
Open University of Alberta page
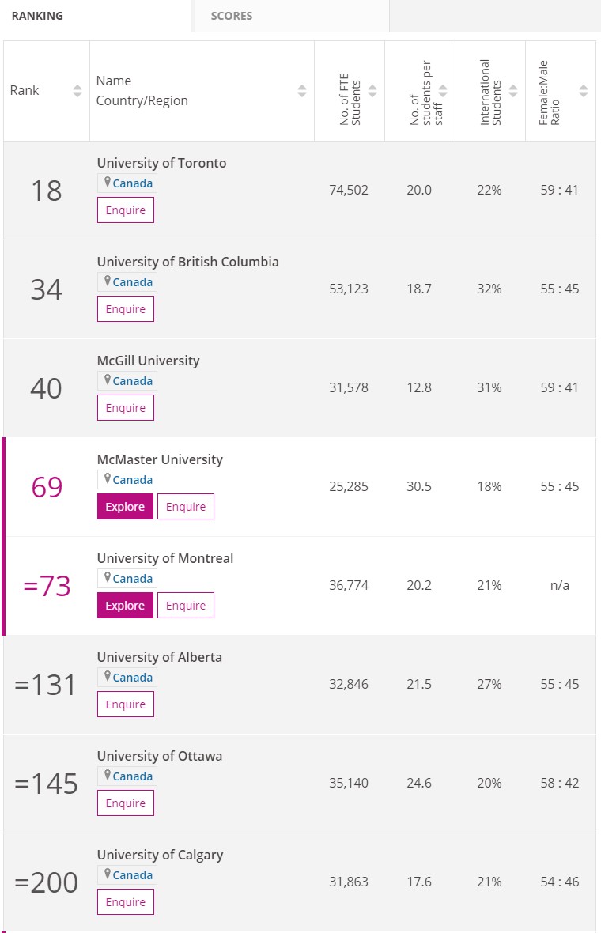(160, 657)
